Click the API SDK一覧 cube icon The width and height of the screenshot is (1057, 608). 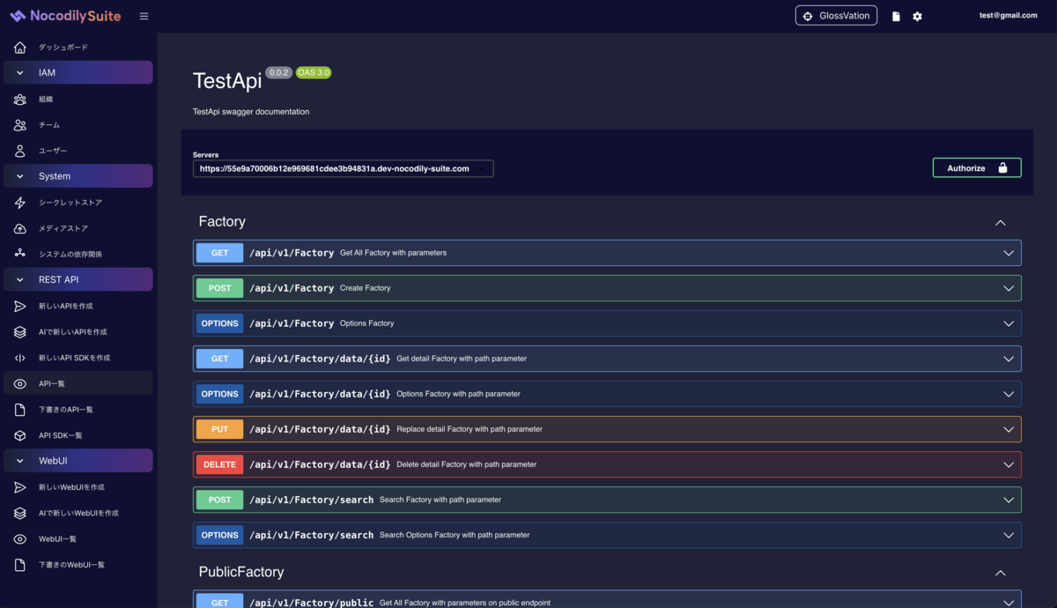click(20, 435)
